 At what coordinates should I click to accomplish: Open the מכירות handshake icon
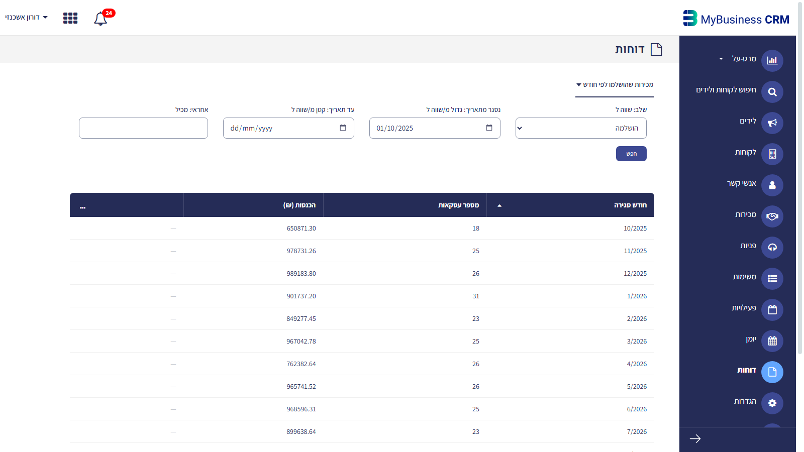(x=772, y=216)
